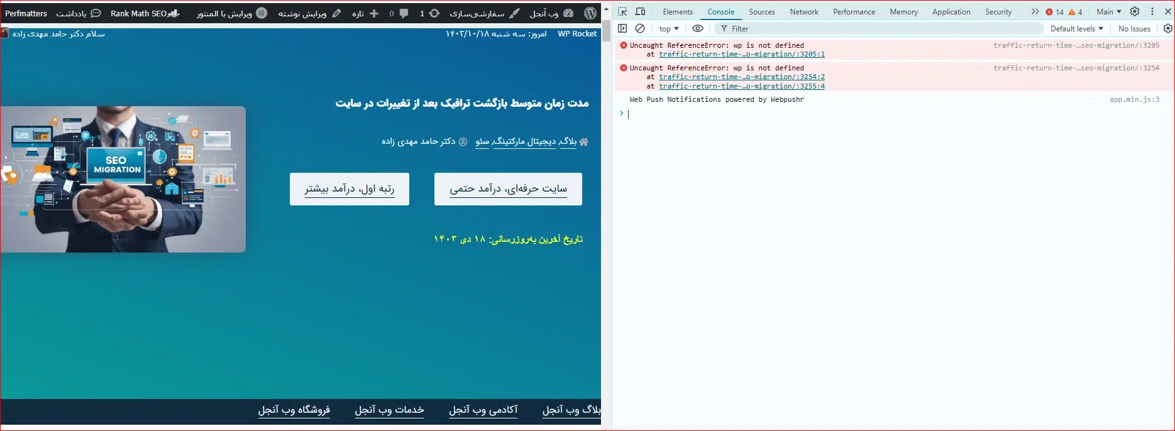Image resolution: width=1175 pixels, height=431 pixels.
Task: Toggle live expression eye icon
Action: click(698, 28)
